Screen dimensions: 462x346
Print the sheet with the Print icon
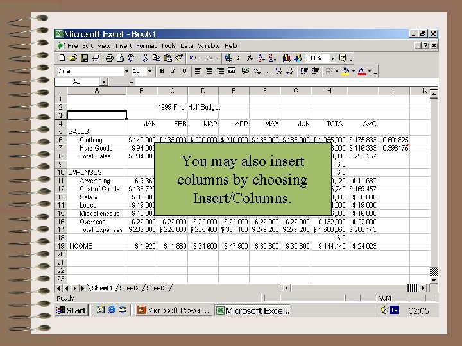point(109,58)
